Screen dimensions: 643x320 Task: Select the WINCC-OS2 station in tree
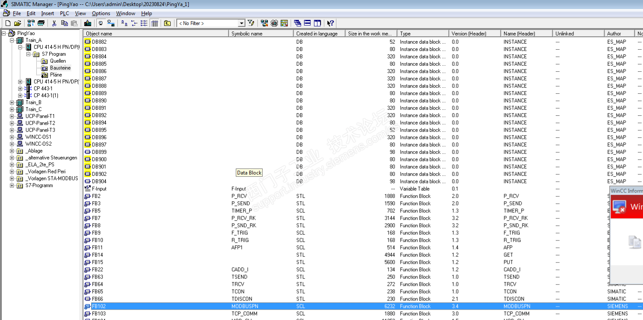[38, 144]
